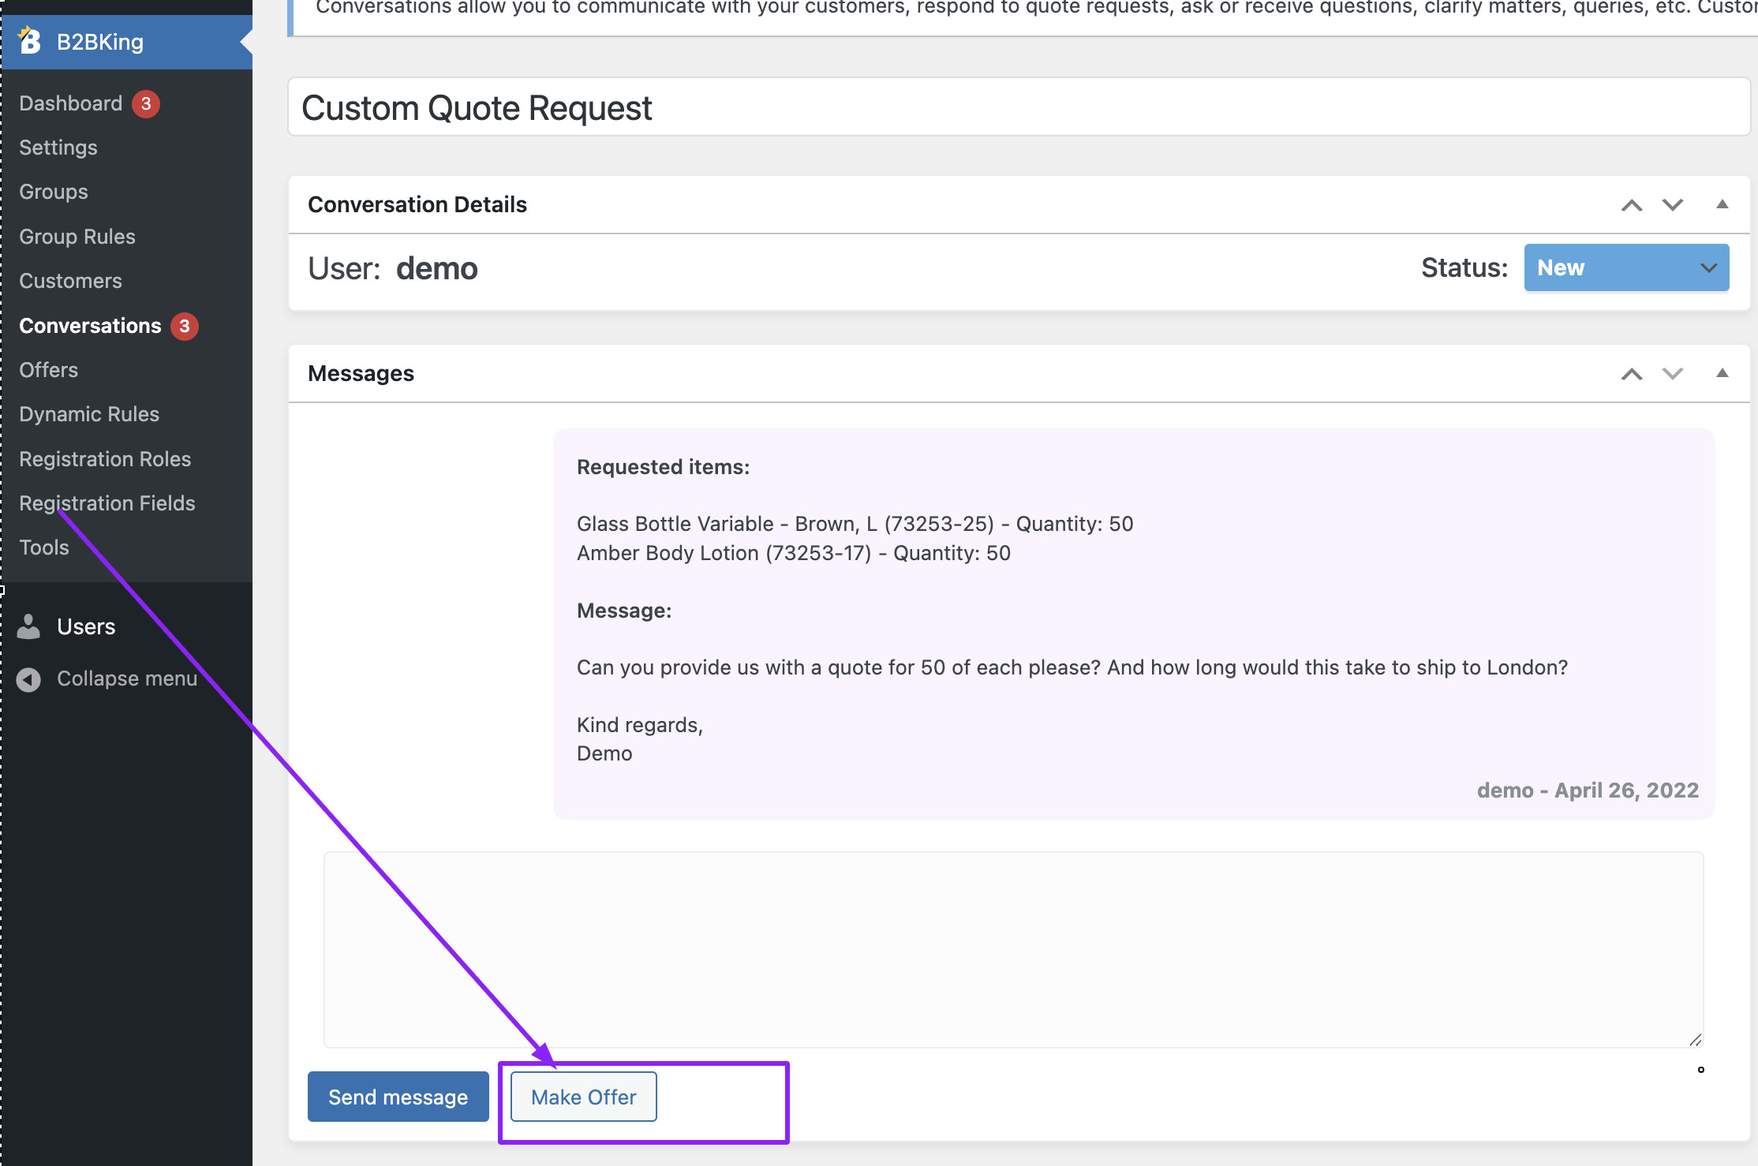
Task: Open Registration Roles page
Action: (x=105, y=459)
